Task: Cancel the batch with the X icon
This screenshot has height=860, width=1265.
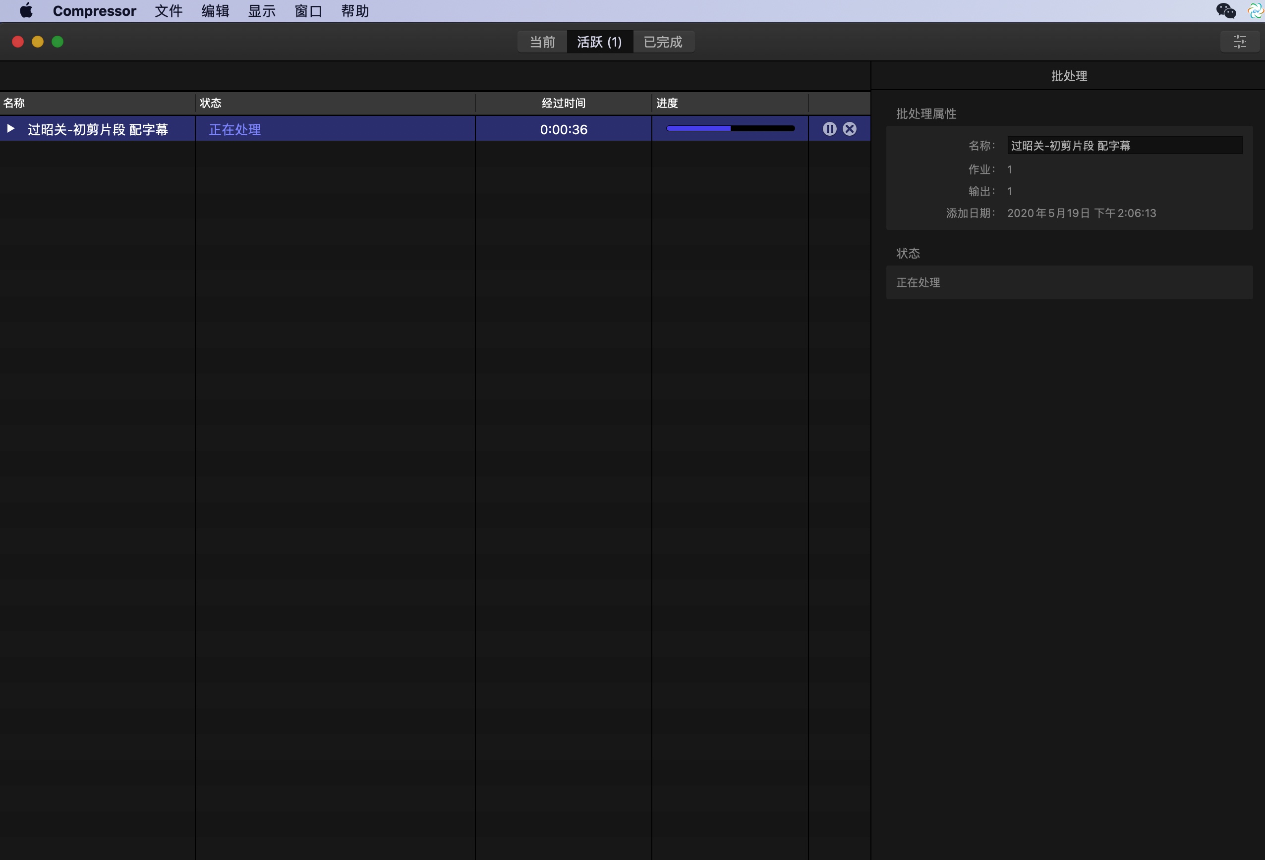Action: point(849,129)
